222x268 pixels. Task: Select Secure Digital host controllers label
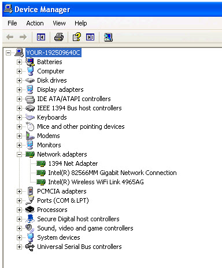(78, 219)
